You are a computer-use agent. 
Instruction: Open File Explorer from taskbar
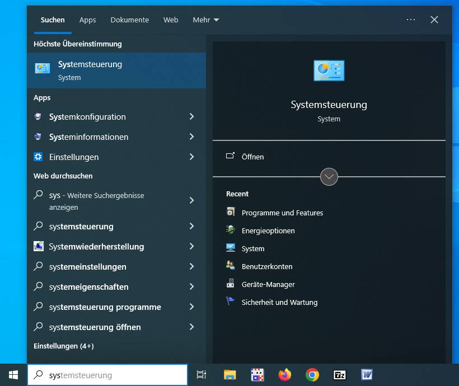(230, 375)
